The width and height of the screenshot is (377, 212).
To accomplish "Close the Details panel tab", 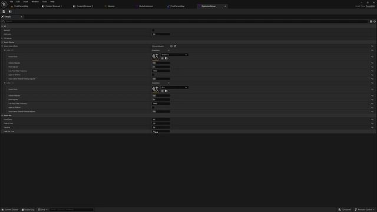I will pos(21,17).
